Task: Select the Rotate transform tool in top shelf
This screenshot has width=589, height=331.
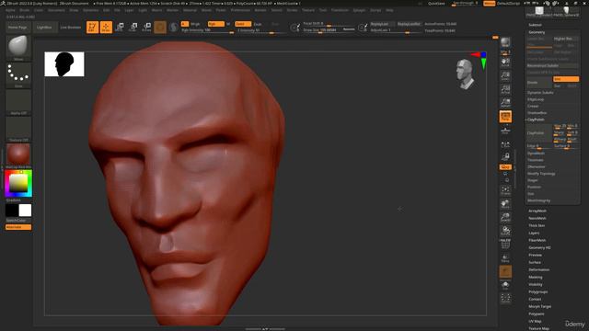Action: (x=146, y=27)
